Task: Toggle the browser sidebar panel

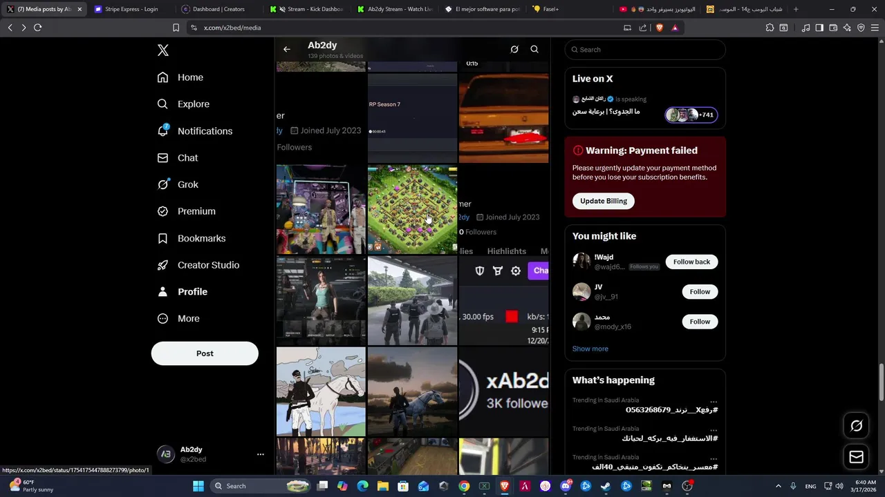Action: click(819, 28)
